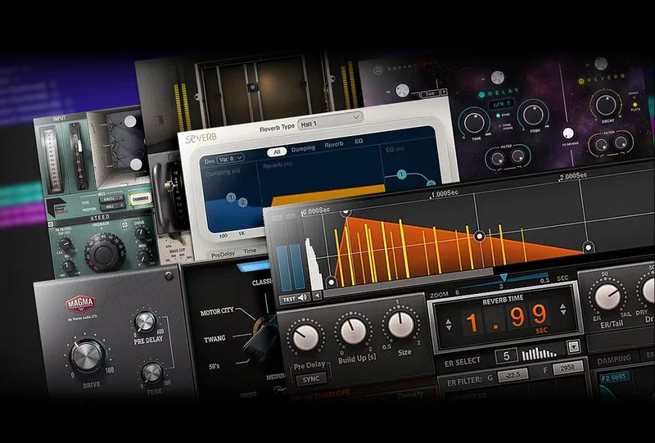This screenshot has width=655, height=443.
Task: Select Damping band node 2
Action: pos(242,203)
